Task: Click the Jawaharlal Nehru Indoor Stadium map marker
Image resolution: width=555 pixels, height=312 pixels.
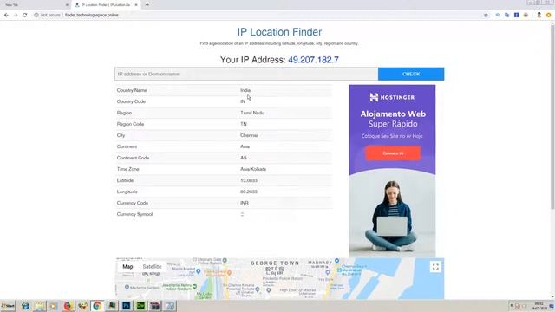Action: click(194, 286)
